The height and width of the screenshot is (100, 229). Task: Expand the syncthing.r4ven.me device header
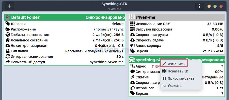pos(145,60)
